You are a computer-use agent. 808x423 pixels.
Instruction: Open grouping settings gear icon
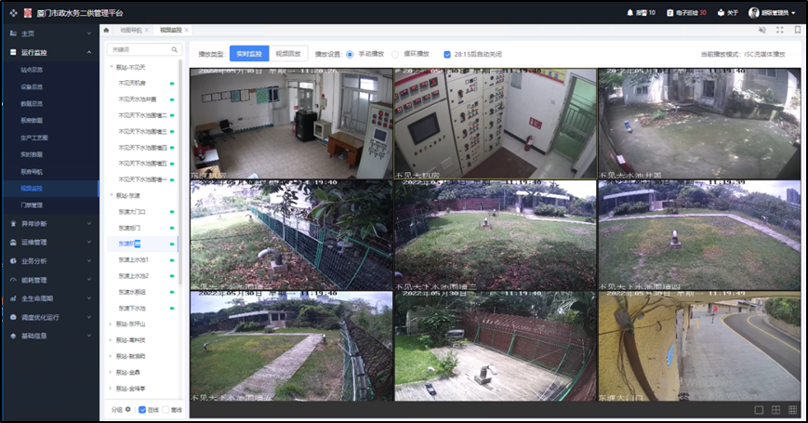pyautogui.click(x=128, y=409)
